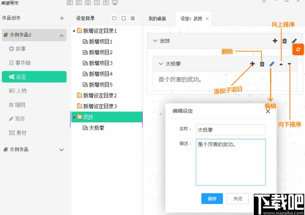Click the help question mark icon in title bar
This screenshot has height=215, width=305.
click(106, 3)
